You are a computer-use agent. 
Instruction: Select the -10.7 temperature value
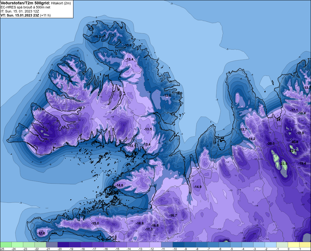click(81, 108)
